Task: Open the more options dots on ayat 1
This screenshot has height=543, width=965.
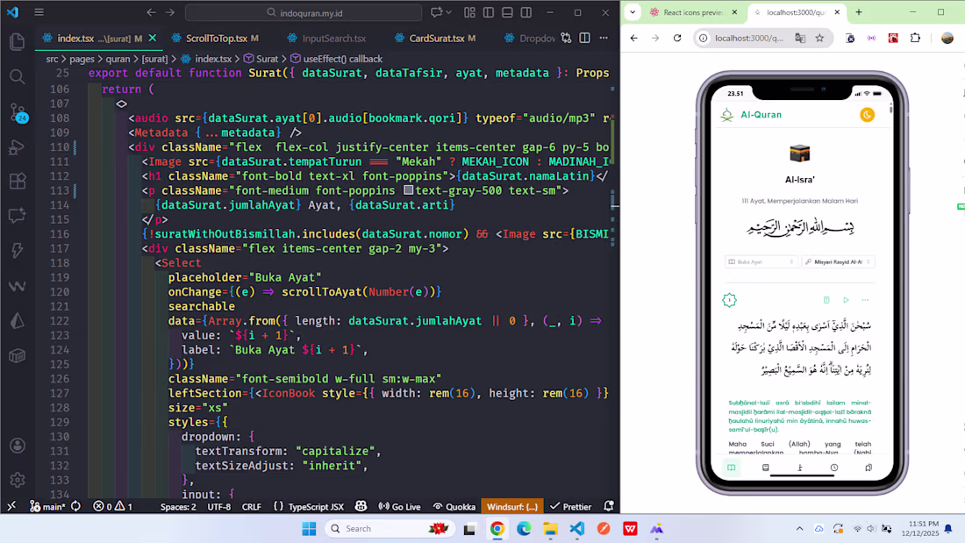Action: (x=865, y=300)
